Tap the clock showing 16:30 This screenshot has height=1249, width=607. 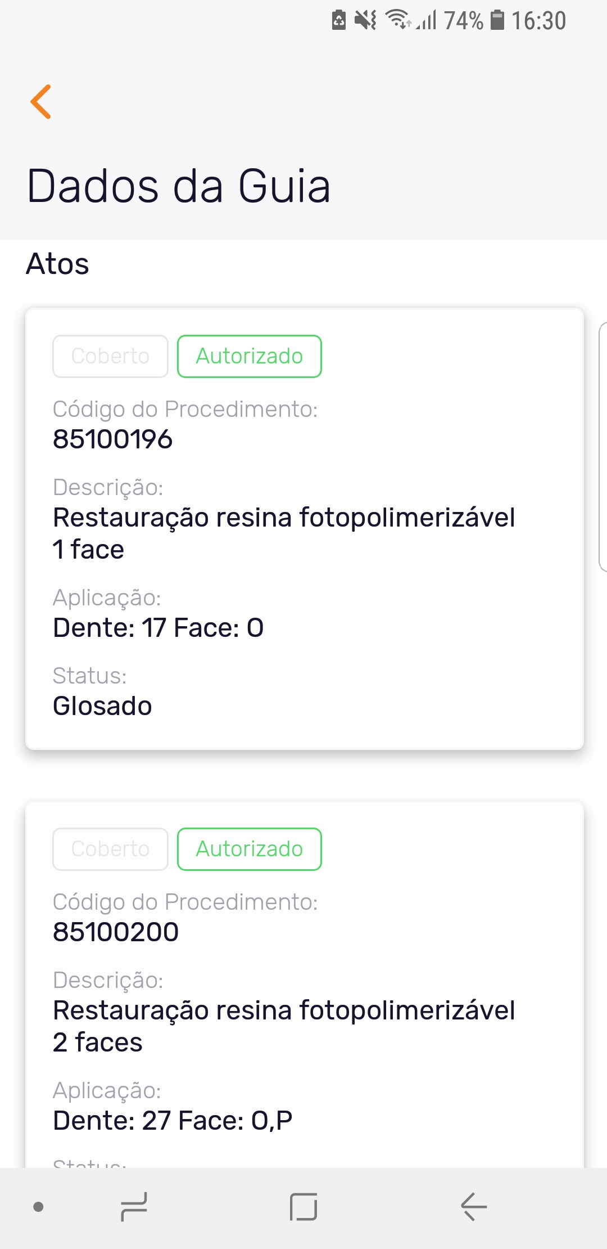click(538, 21)
